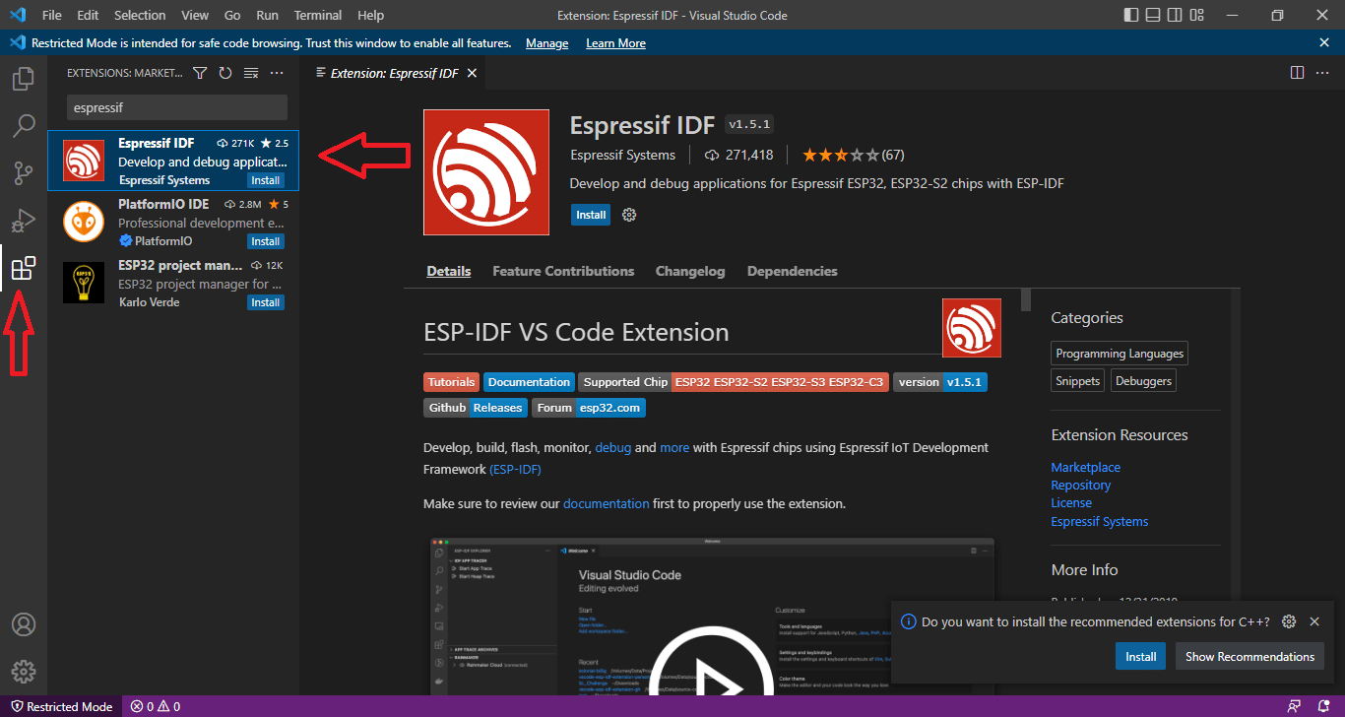Image resolution: width=1345 pixels, height=717 pixels.
Task: Open the Selection menu
Action: tap(140, 15)
